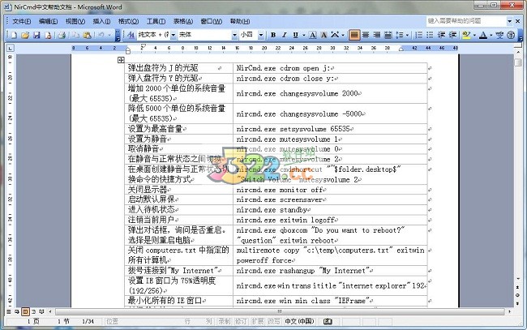Apply Italic formatting
This screenshot has height=330, width=527.
coord(285,35)
